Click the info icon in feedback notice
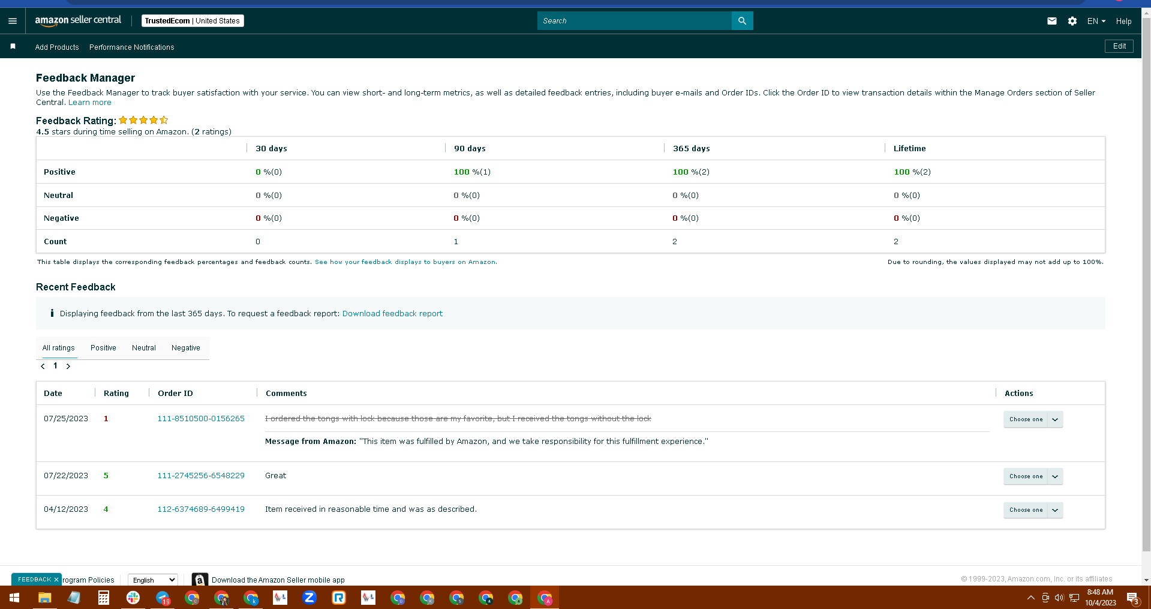The image size is (1151, 609). 52,313
